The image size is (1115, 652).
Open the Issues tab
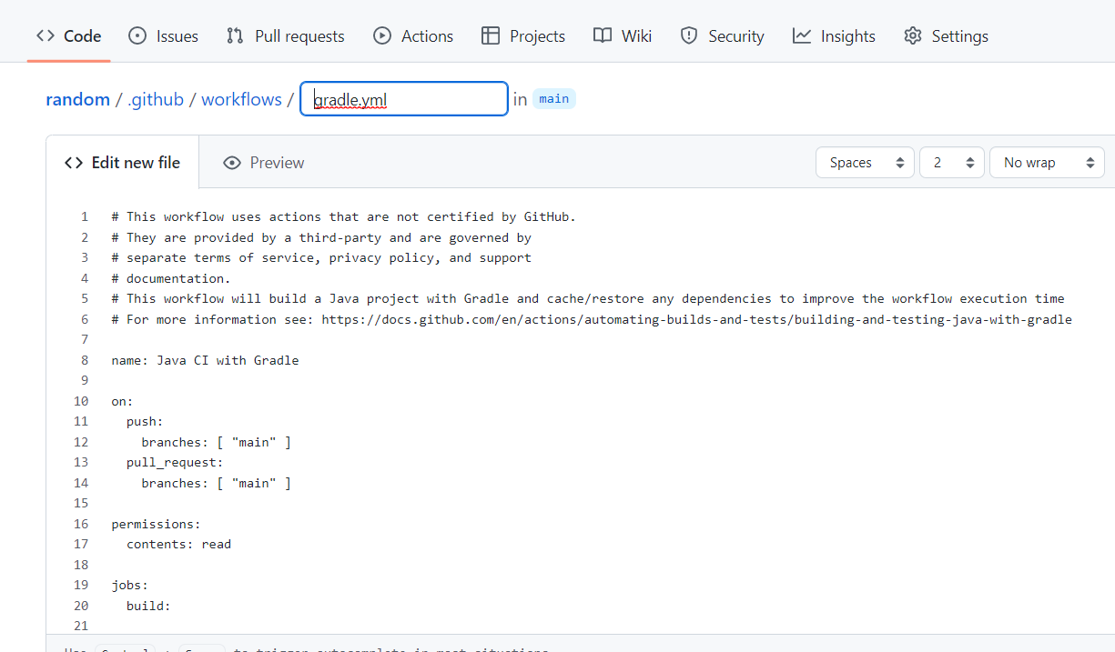163,36
